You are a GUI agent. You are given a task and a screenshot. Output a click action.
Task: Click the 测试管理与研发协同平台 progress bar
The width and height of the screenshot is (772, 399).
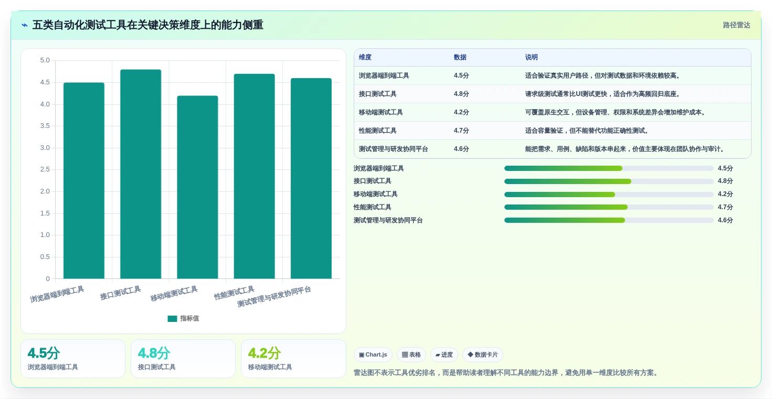tap(609, 220)
